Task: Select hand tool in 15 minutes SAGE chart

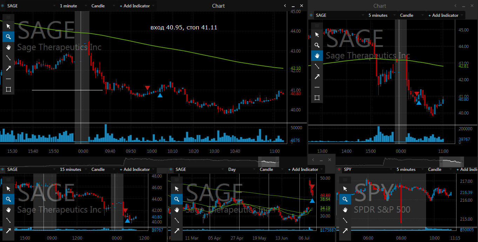Action: 8,210
